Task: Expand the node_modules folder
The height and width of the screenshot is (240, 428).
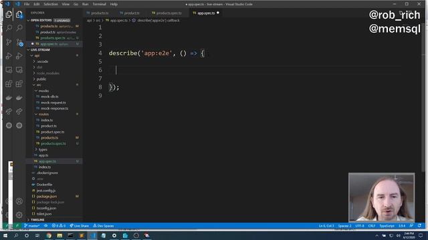Action: click(x=34, y=73)
